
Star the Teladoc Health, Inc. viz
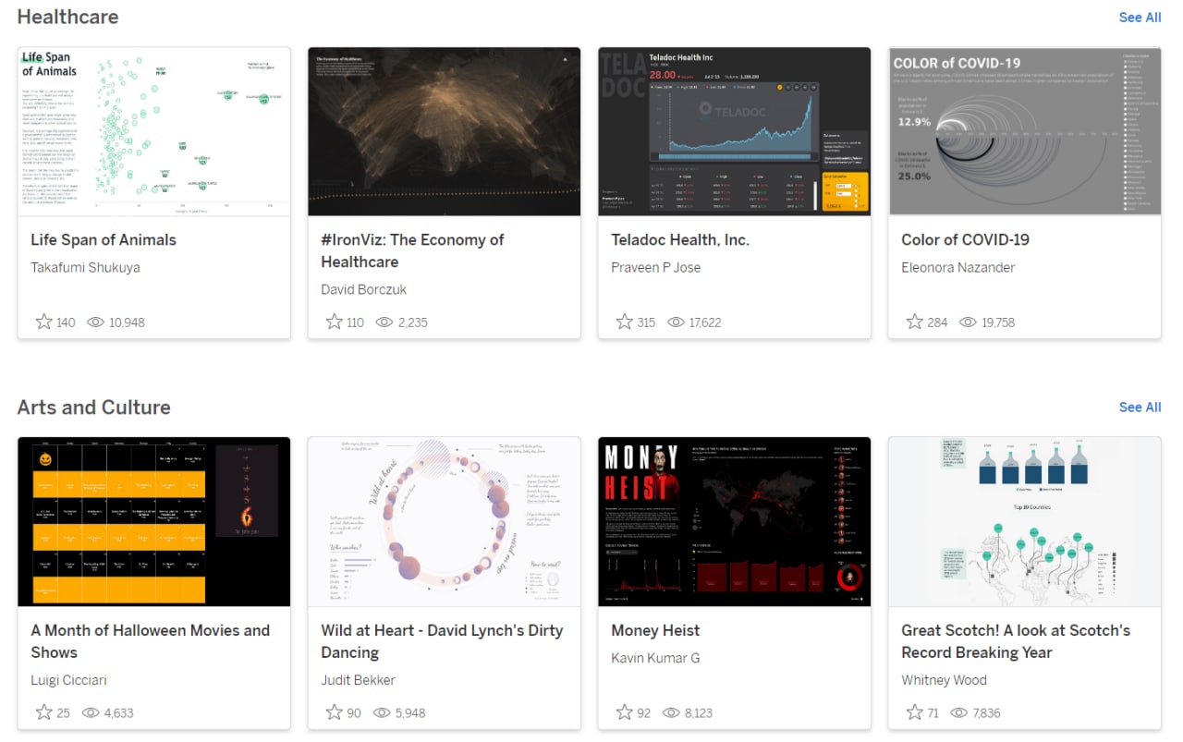click(624, 322)
